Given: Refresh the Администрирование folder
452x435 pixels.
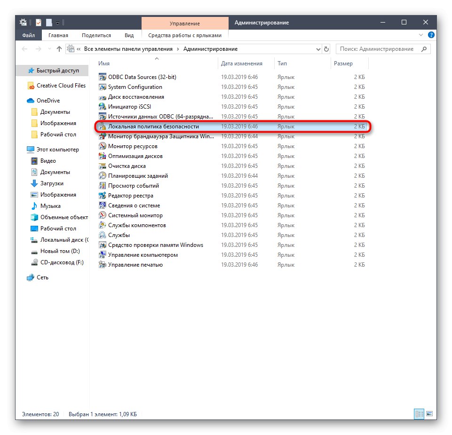Looking at the screenshot, I should coord(327,49).
